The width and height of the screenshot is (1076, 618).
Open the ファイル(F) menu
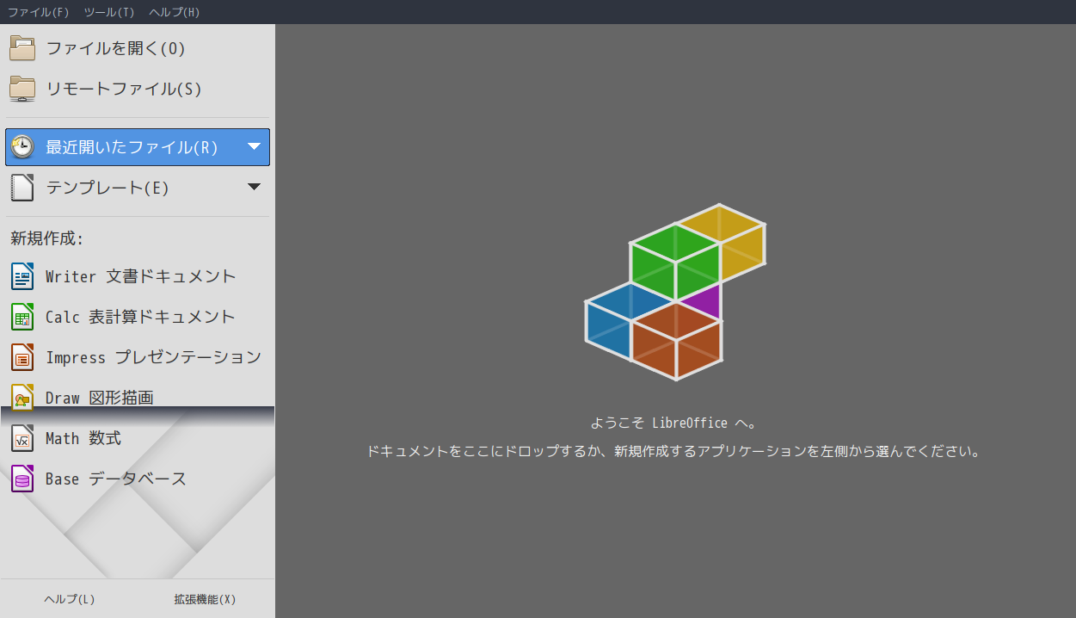point(38,12)
